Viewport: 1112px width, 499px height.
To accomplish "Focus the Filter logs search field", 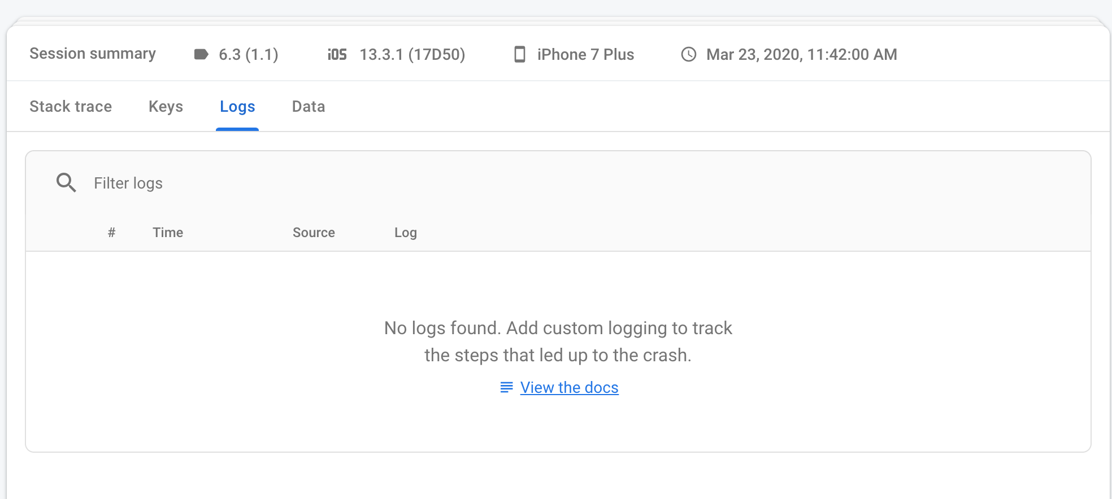I will point(339,183).
